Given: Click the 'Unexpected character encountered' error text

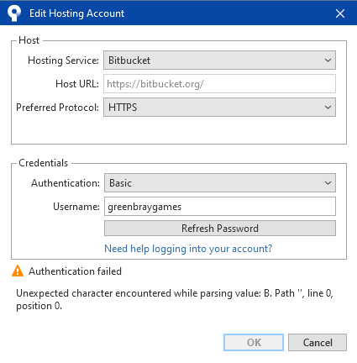Looking at the screenshot, I should (x=175, y=299).
